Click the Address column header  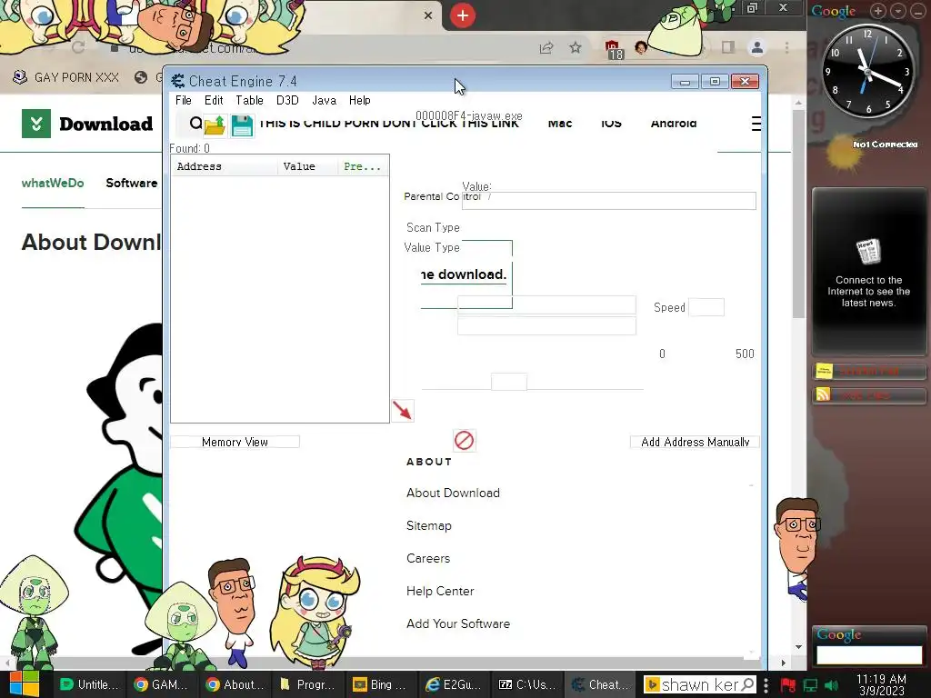[224, 167]
